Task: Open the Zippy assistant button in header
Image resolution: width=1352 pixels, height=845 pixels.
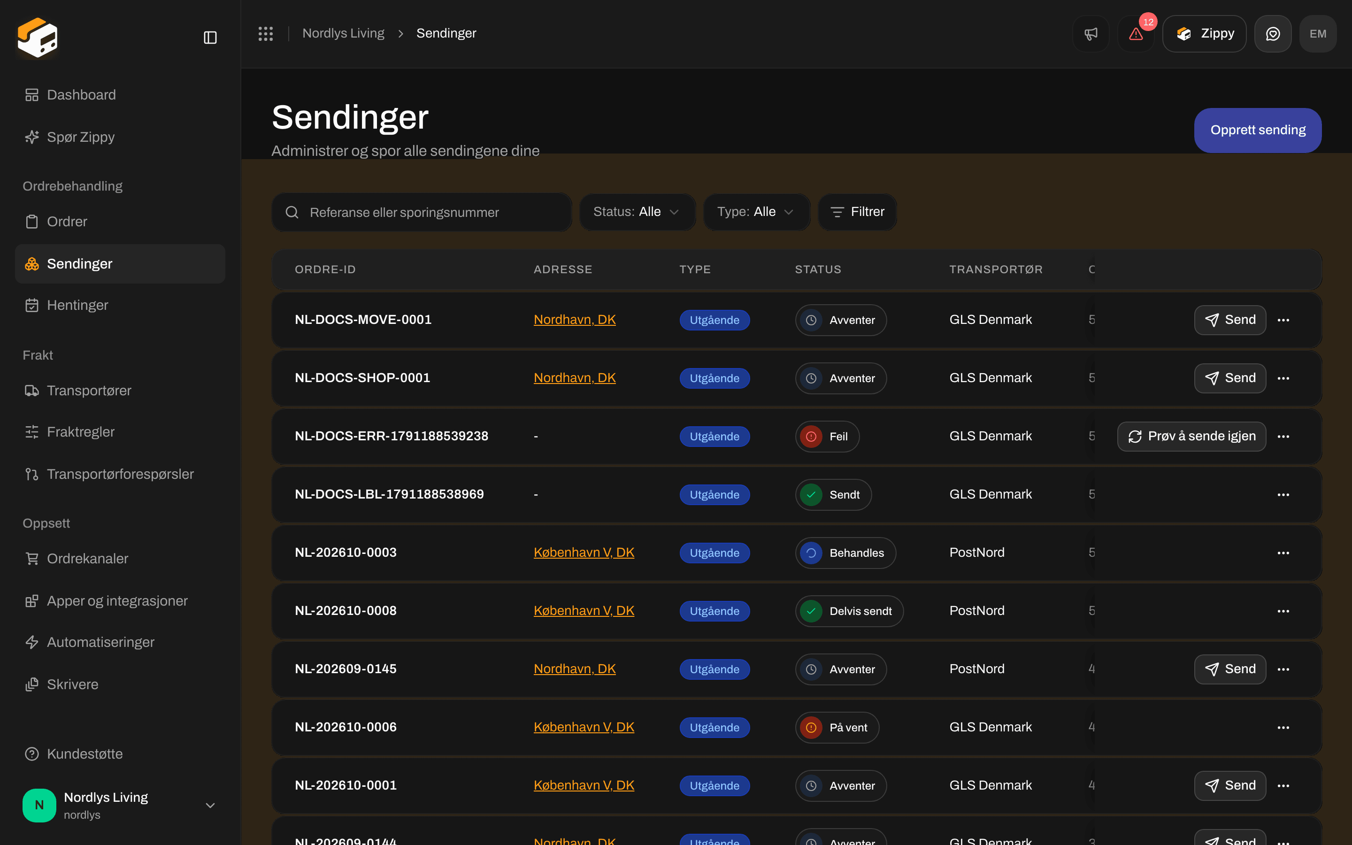Action: point(1204,33)
